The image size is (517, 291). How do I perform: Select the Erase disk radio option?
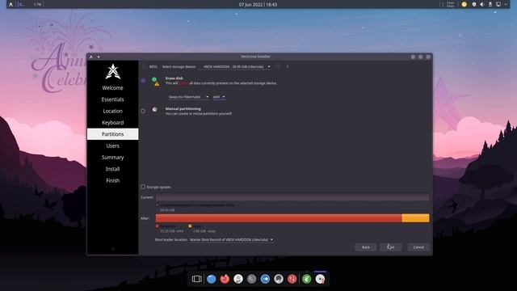tap(143, 81)
